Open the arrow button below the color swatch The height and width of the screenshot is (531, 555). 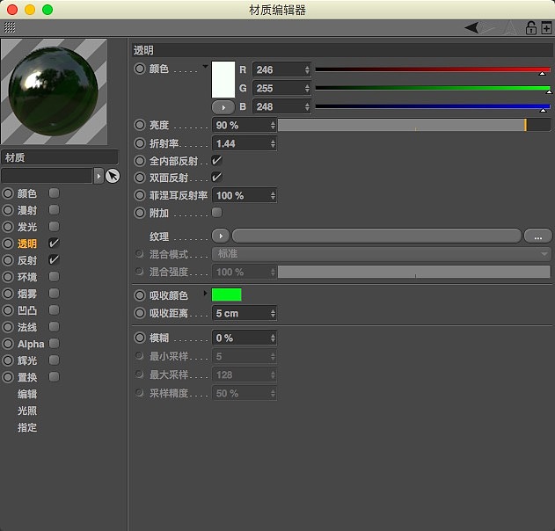tap(223, 107)
